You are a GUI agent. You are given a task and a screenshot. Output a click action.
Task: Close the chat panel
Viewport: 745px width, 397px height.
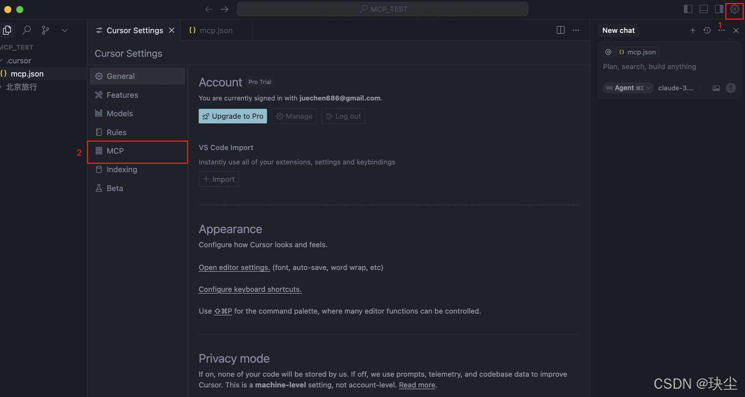[x=736, y=30]
